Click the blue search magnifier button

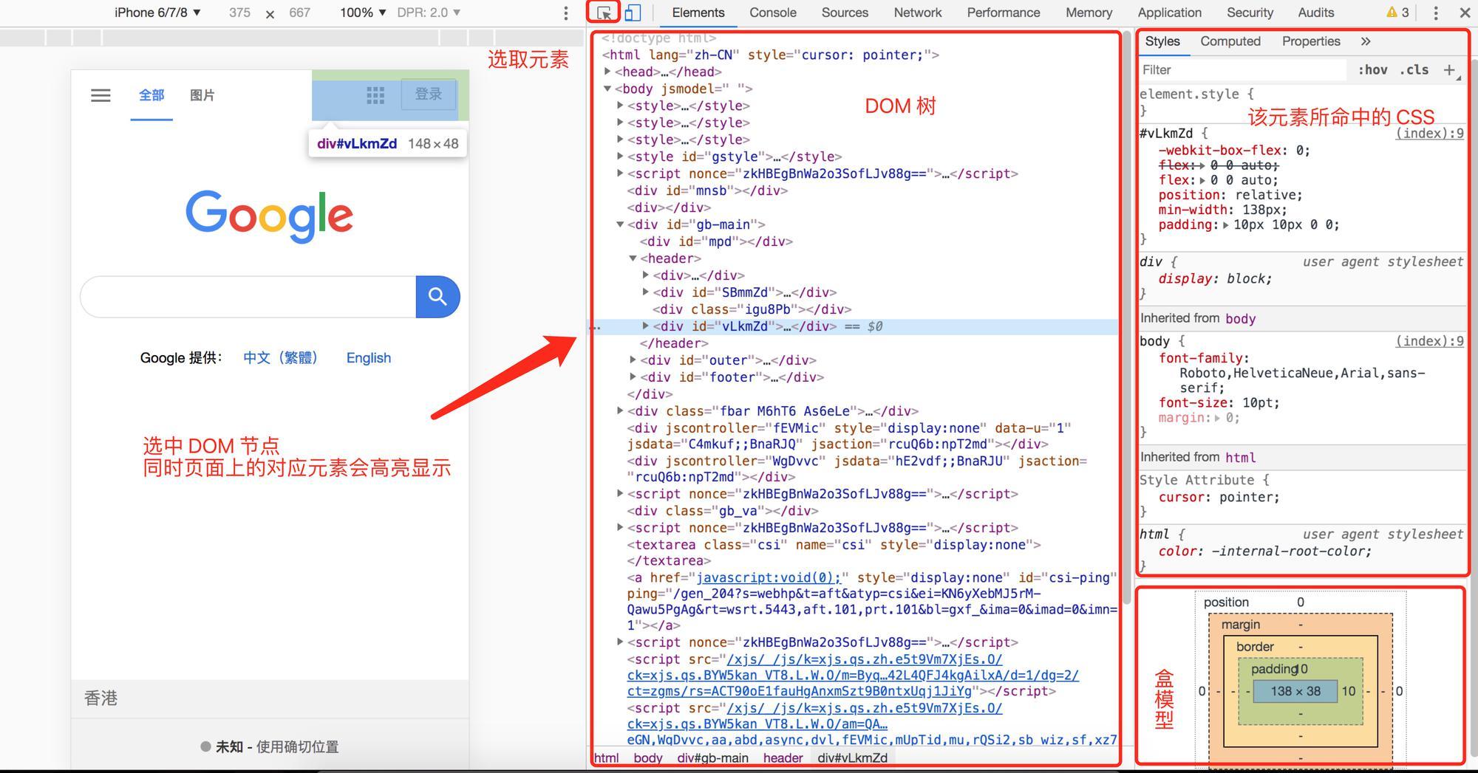tap(437, 297)
